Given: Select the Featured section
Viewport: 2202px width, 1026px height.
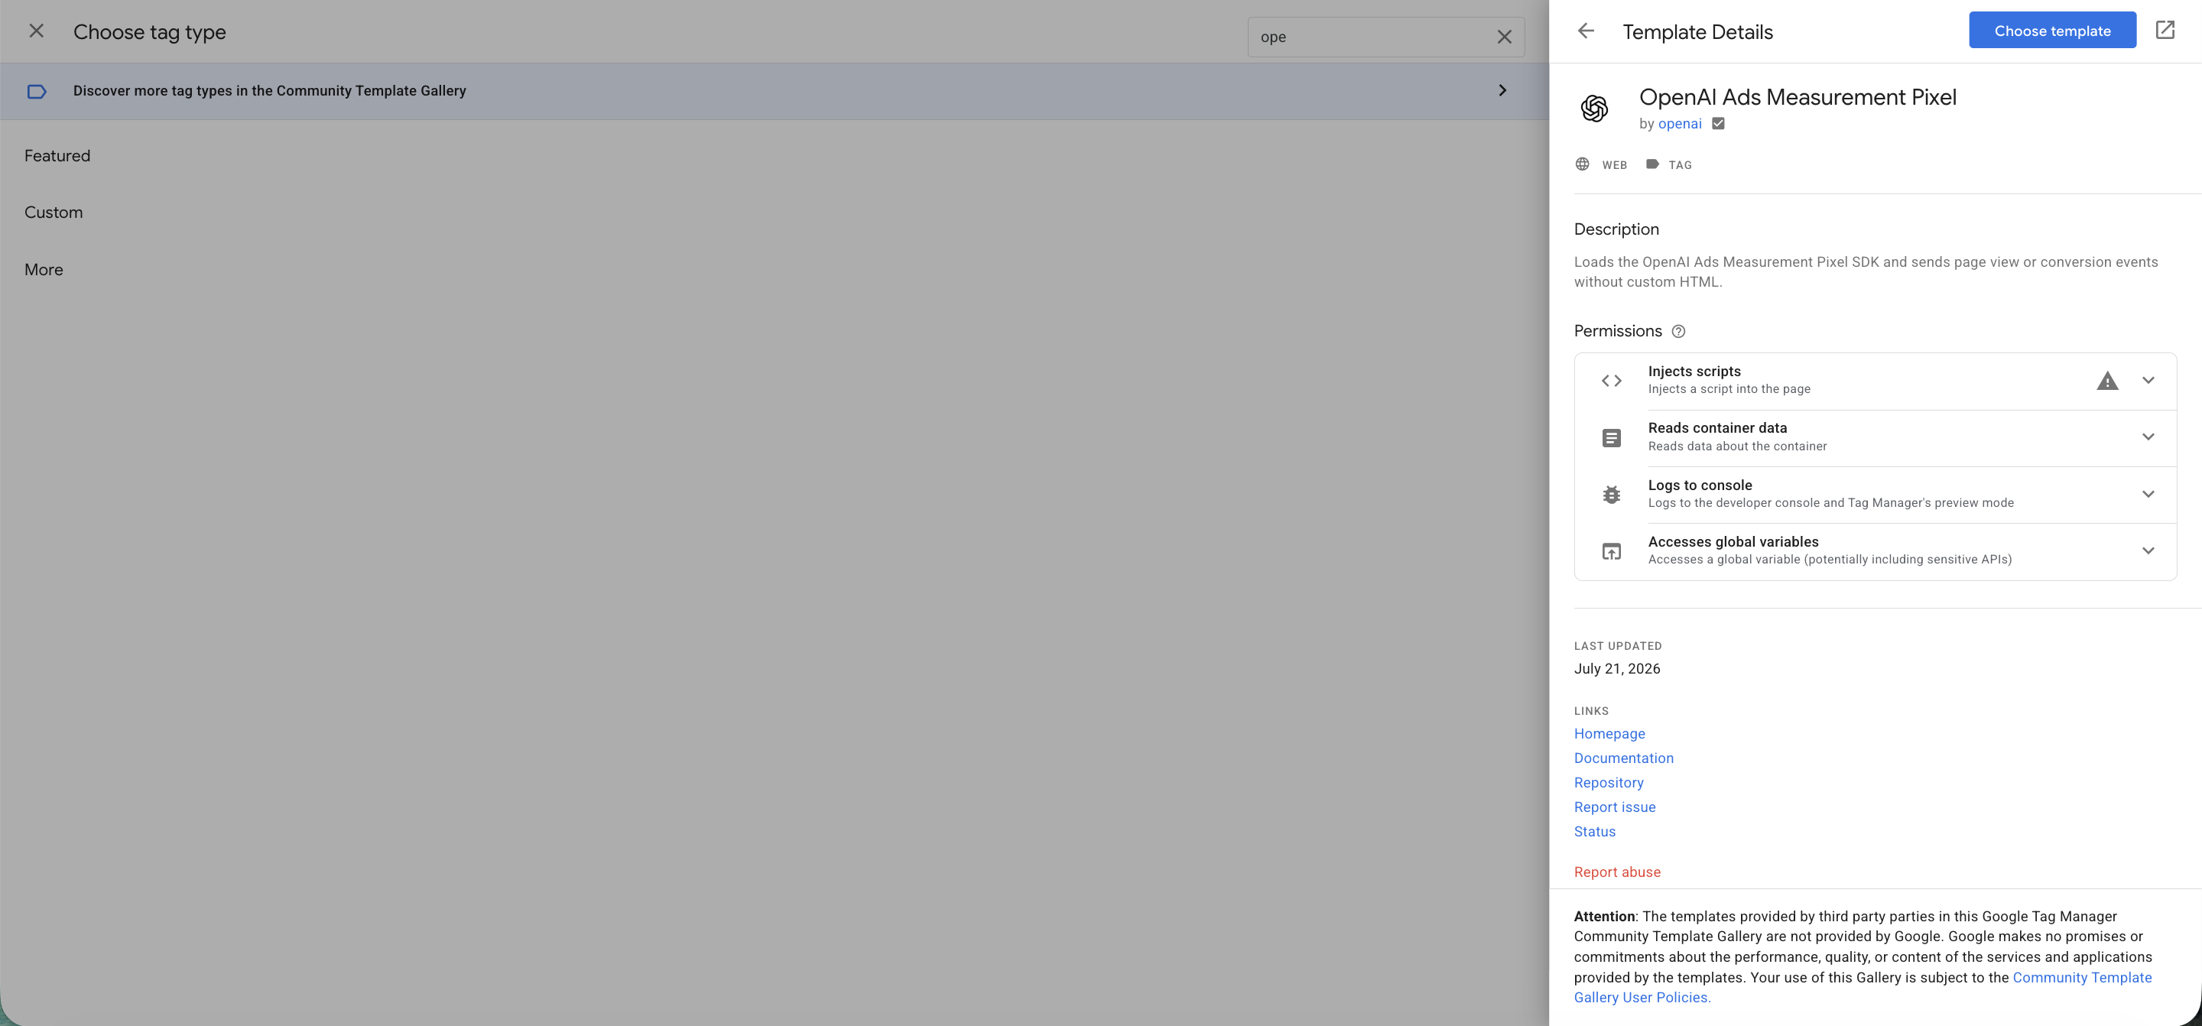Looking at the screenshot, I should tap(57, 156).
